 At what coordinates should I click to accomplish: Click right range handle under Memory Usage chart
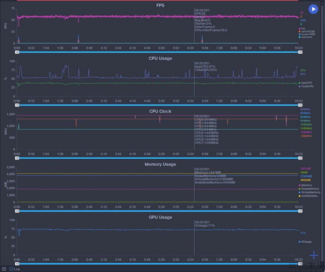coord(300,211)
